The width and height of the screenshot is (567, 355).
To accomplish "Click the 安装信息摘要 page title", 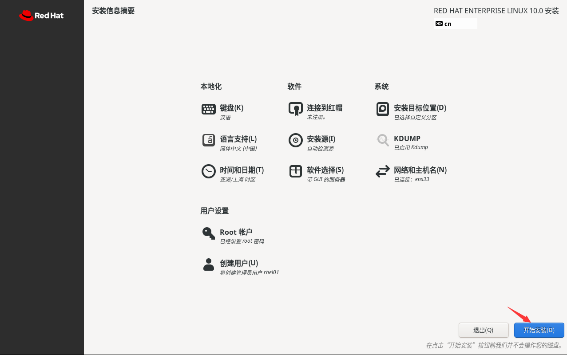I will 113,11.
